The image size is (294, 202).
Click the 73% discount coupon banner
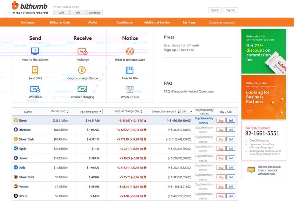264,51
